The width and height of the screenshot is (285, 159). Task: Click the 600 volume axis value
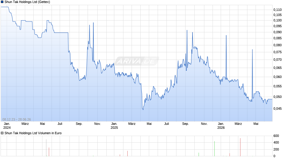276,136
